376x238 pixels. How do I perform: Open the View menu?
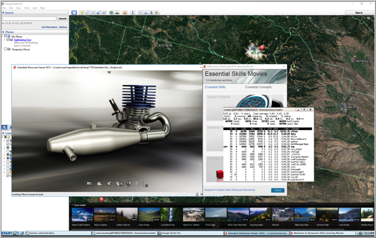click(19, 8)
